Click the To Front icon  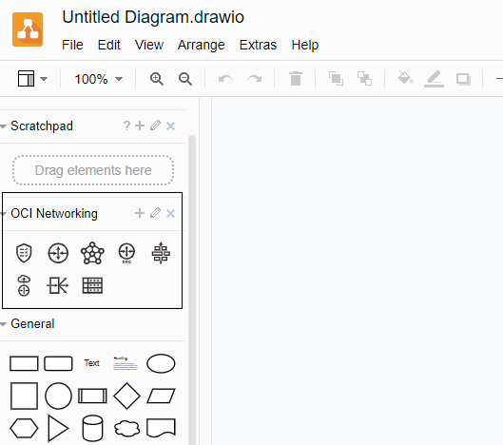tap(336, 79)
